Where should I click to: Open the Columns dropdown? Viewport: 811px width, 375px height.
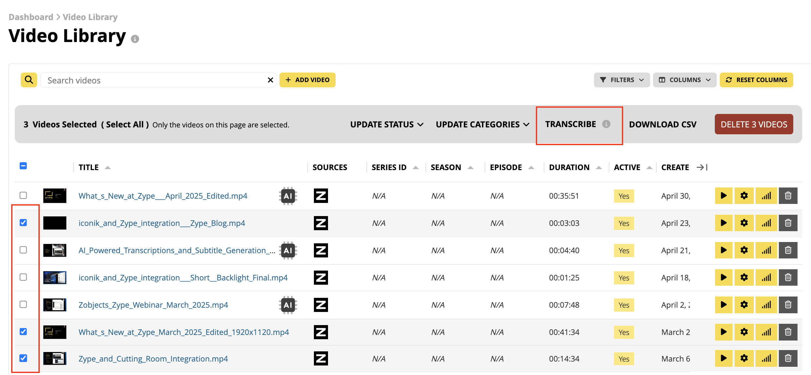pos(685,80)
